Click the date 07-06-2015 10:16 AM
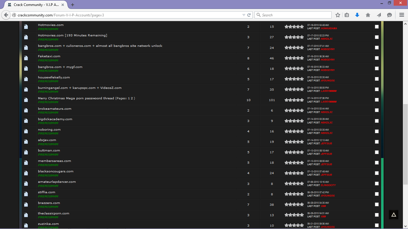408x229 pixels. click(x=318, y=182)
